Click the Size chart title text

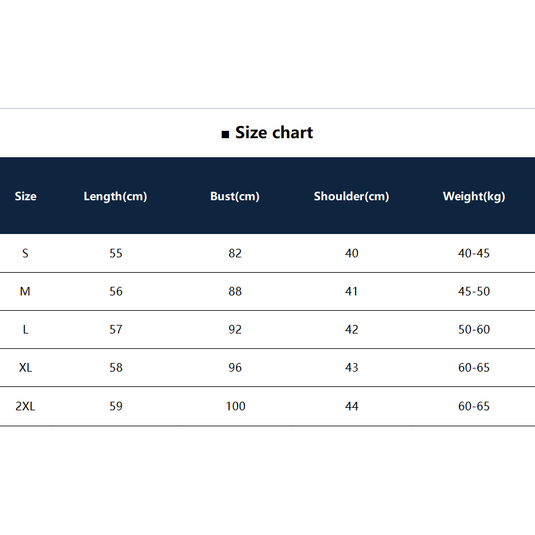click(x=274, y=133)
